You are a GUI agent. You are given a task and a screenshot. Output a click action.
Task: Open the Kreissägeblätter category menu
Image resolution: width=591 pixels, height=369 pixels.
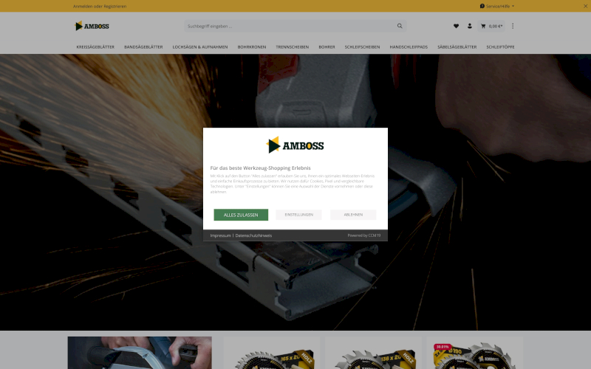(x=95, y=46)
